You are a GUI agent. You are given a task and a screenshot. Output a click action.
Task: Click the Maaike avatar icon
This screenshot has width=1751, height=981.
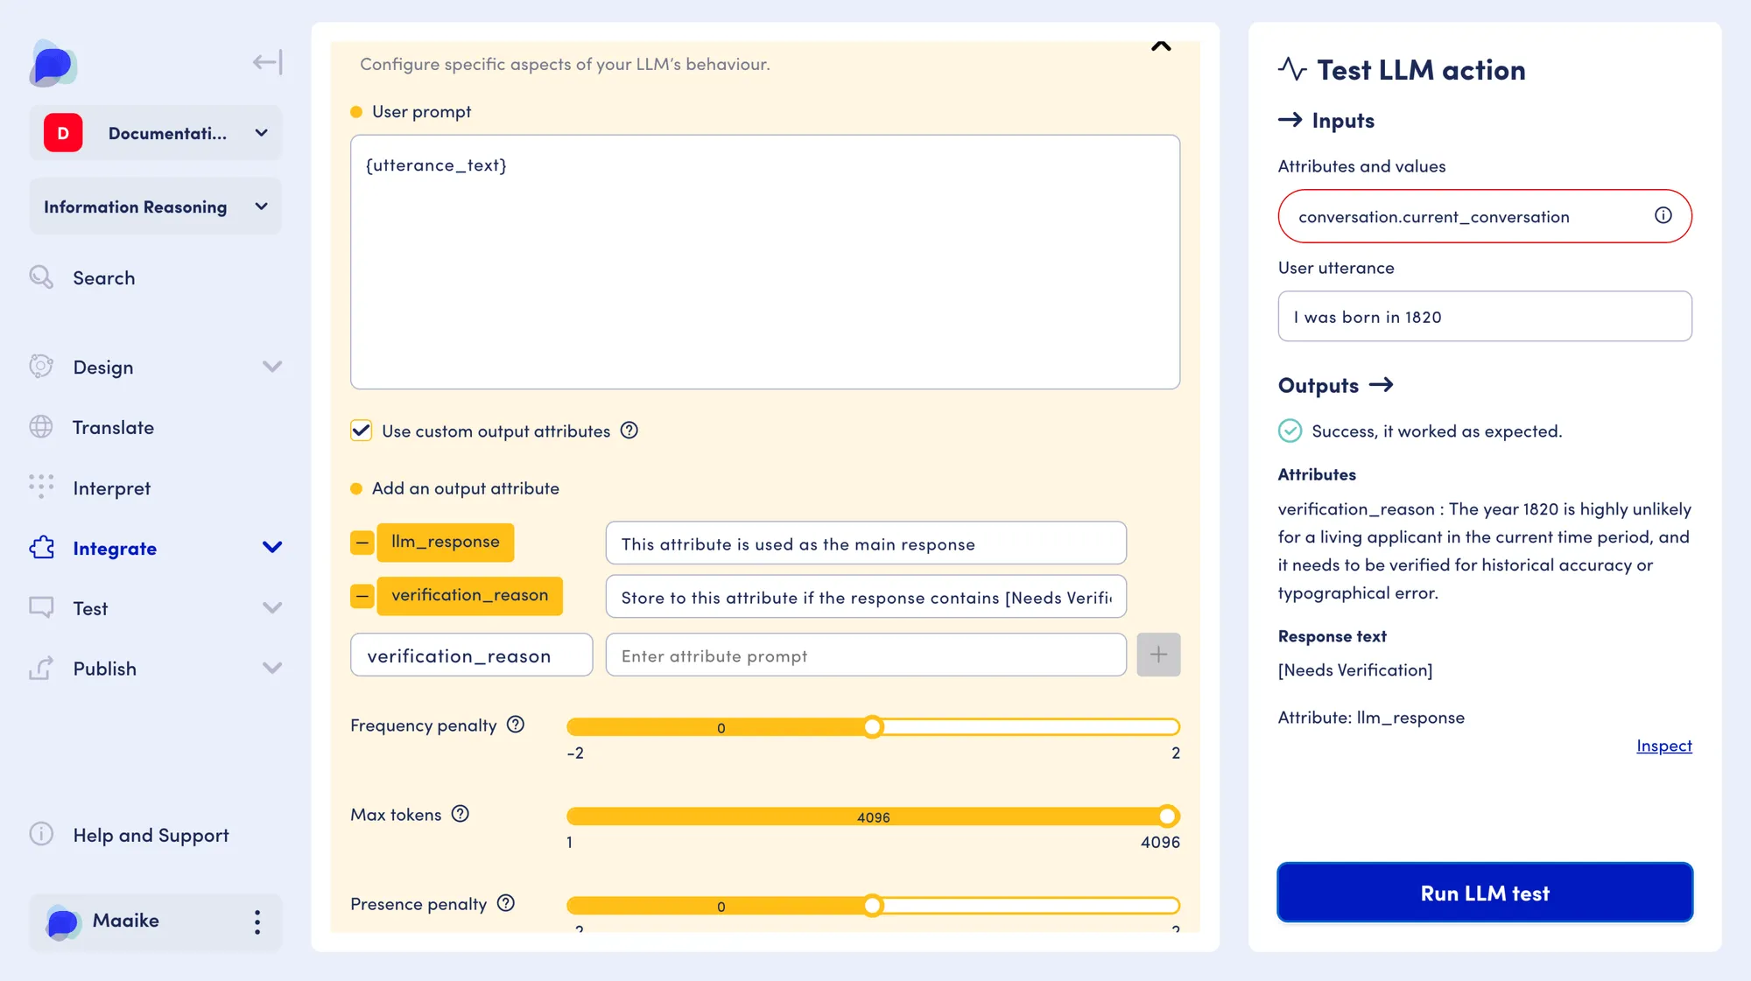62,921
